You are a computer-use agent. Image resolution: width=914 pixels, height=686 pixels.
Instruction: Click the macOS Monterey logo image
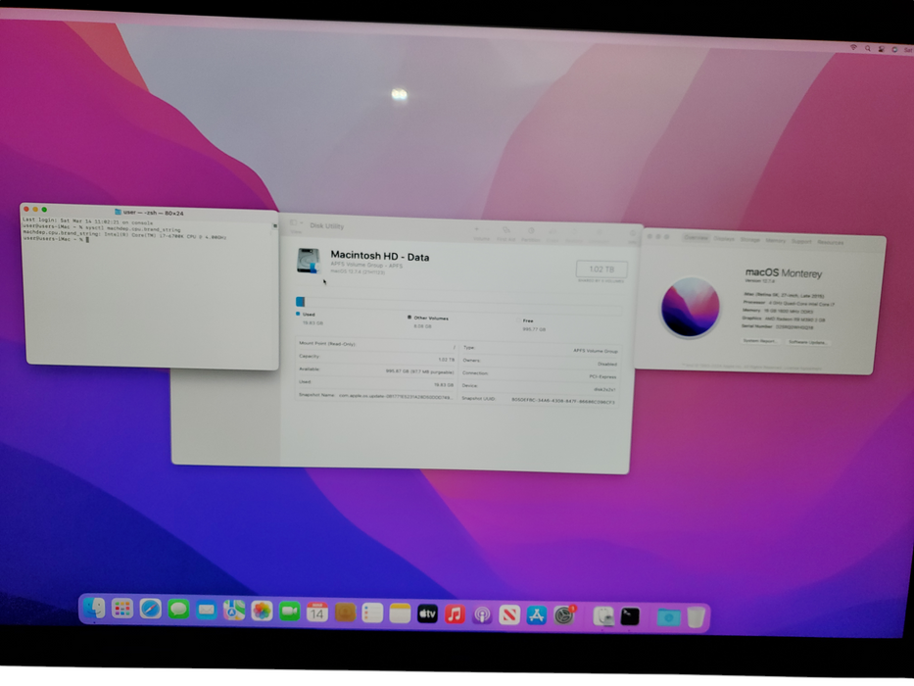(691, 307)
